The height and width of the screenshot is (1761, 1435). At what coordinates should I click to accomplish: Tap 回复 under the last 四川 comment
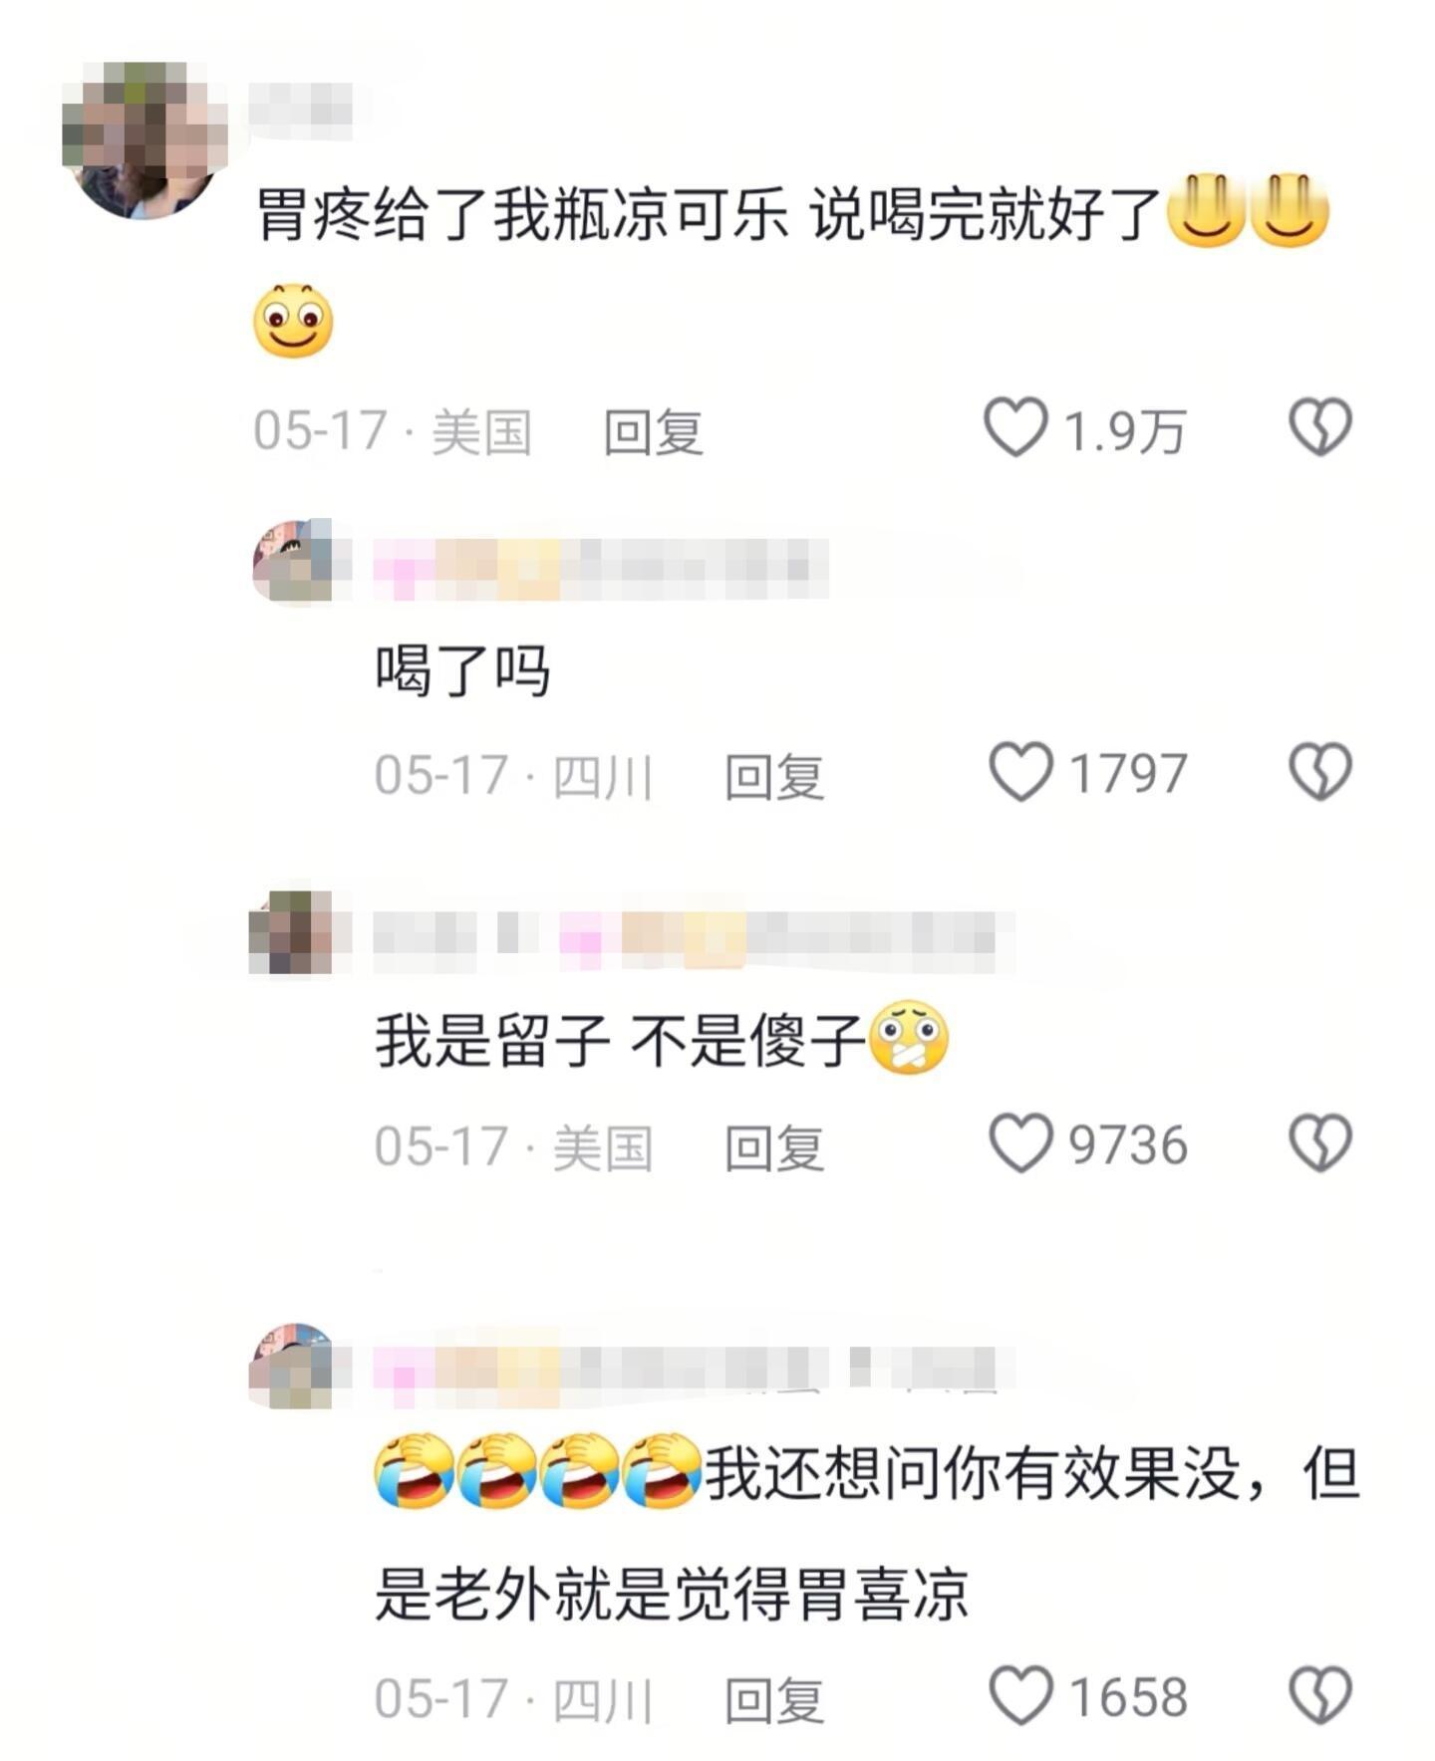[x=774, y=1700]
